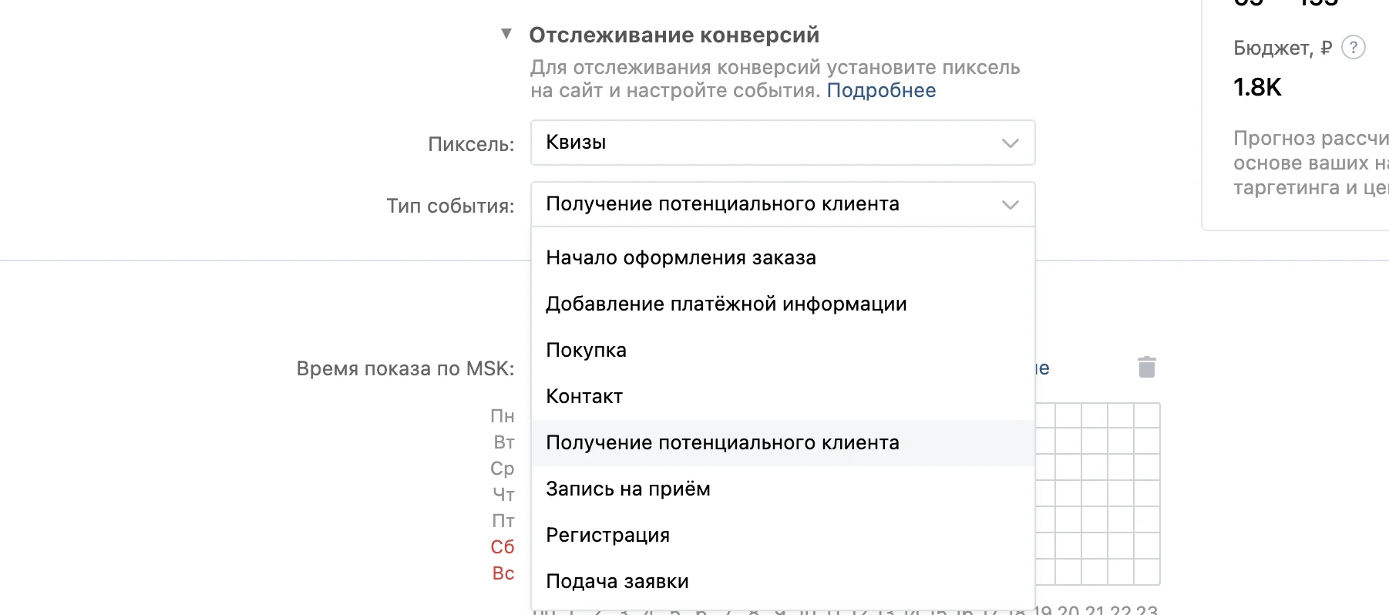Choose Контакт from the event list
This screenshot has width=1389, height=615.
tap(782, 397)
